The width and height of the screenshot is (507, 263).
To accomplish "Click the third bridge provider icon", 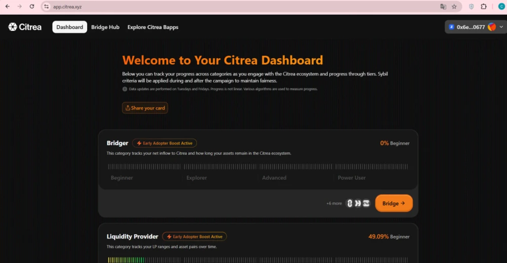I will pyautogui.click(x=366, y=203).
